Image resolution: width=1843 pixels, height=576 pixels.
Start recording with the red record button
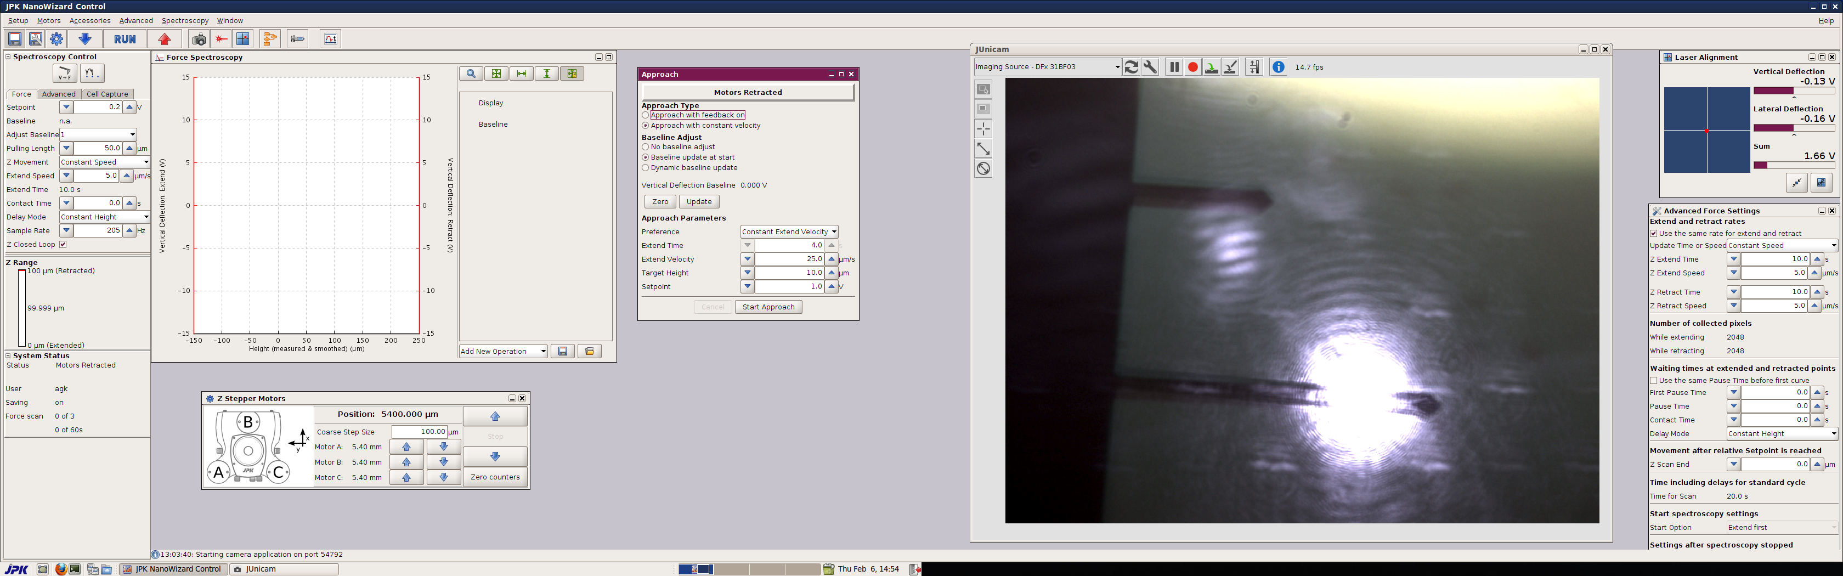tap(1192, 67)
